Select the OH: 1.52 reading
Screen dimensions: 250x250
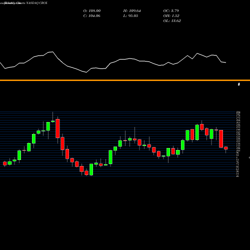[x=171, y=16]
